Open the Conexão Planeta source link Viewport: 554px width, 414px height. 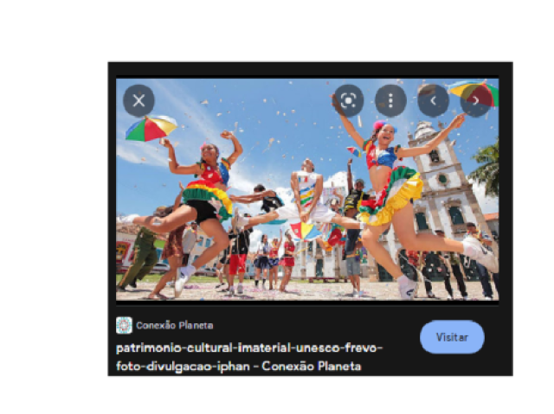pyautogui.click(x=175, y=325)
